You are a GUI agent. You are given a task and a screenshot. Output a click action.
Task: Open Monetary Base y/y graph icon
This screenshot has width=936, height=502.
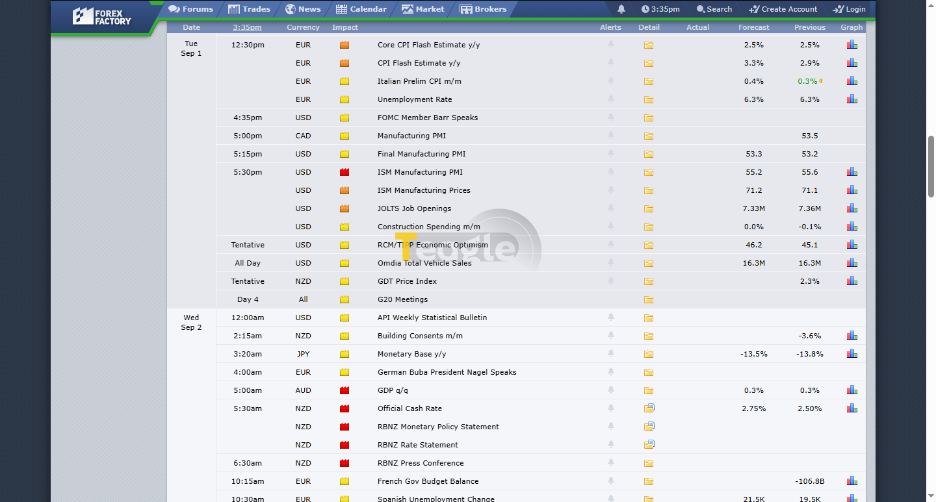[851, 354]
